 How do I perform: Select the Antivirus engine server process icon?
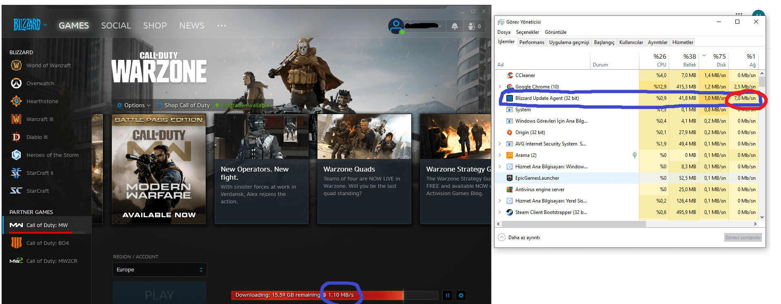[510, 189]
